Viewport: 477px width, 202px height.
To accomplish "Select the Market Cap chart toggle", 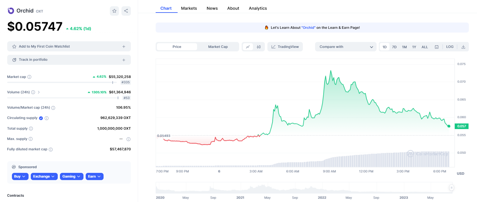I will 218,47.
